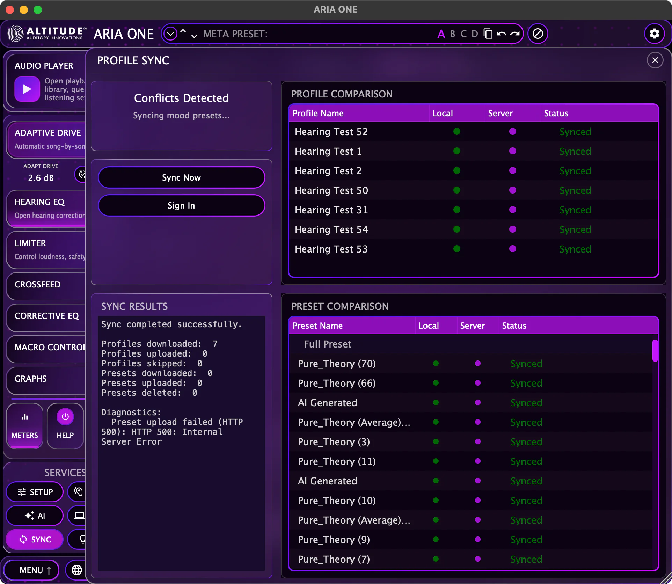Viewport: 672px width, 584px height.
Task: Play audio in the Audio Player
Action: pyautogui.click(x=27, y=89)
